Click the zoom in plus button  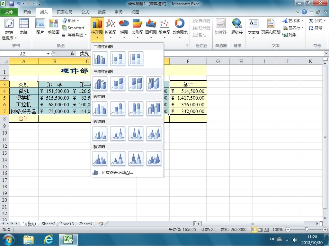pos(325,230)
